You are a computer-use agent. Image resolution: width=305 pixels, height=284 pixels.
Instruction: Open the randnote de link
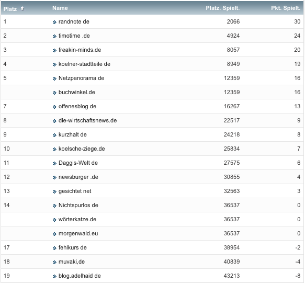point(74,21)
